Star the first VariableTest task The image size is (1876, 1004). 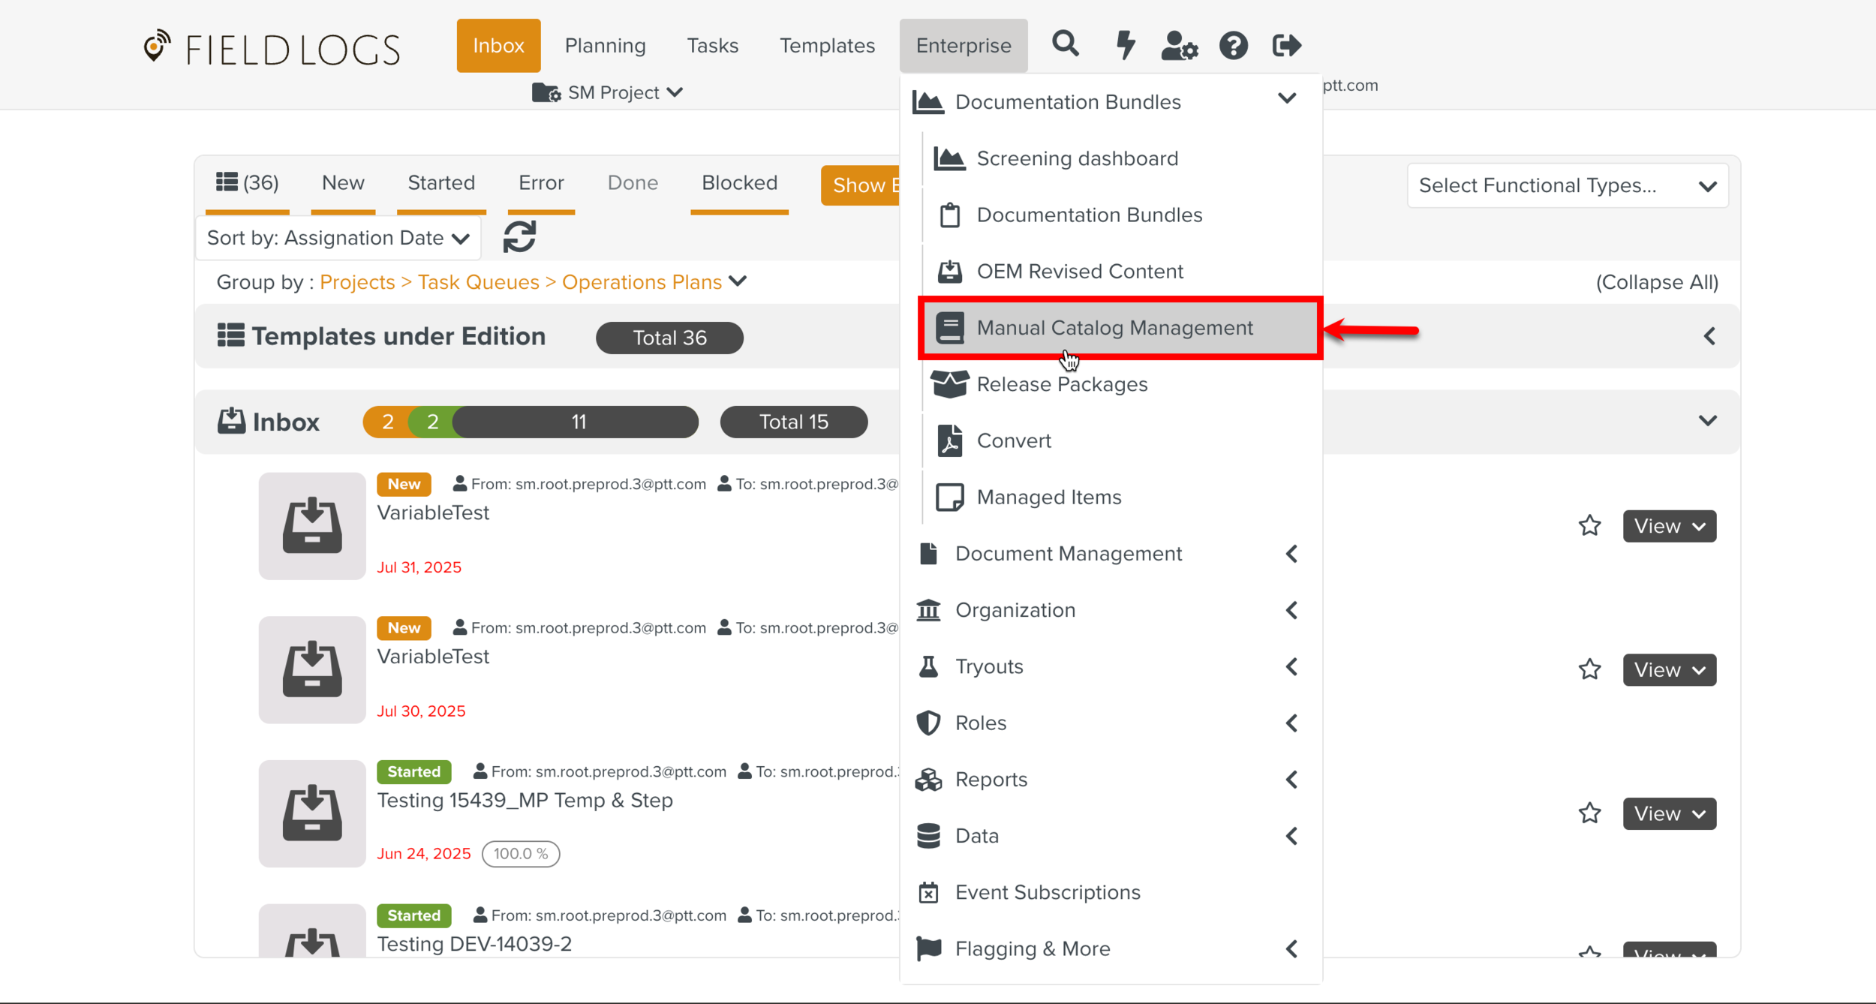[x=1589, y=525]
